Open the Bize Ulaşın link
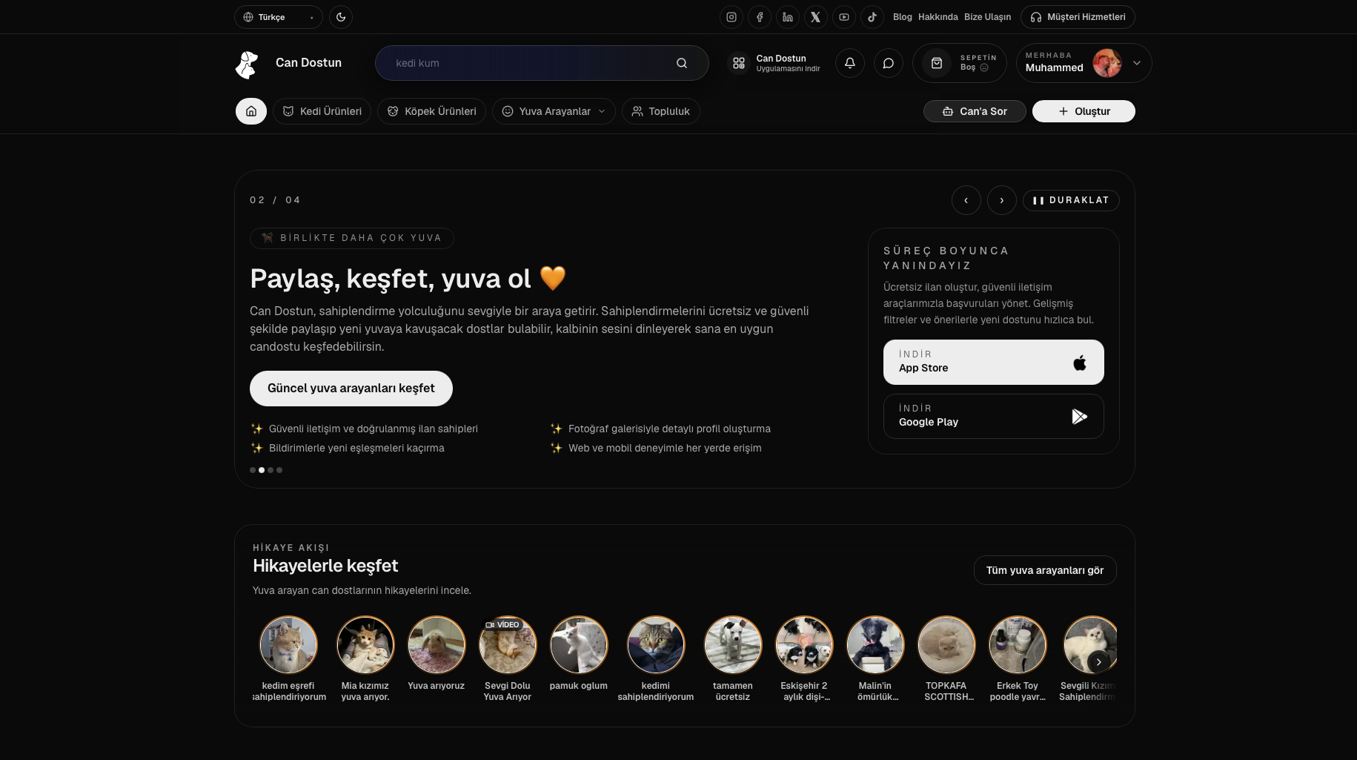The width and height of the screenshot is (1357, 760). pos(987,17)
